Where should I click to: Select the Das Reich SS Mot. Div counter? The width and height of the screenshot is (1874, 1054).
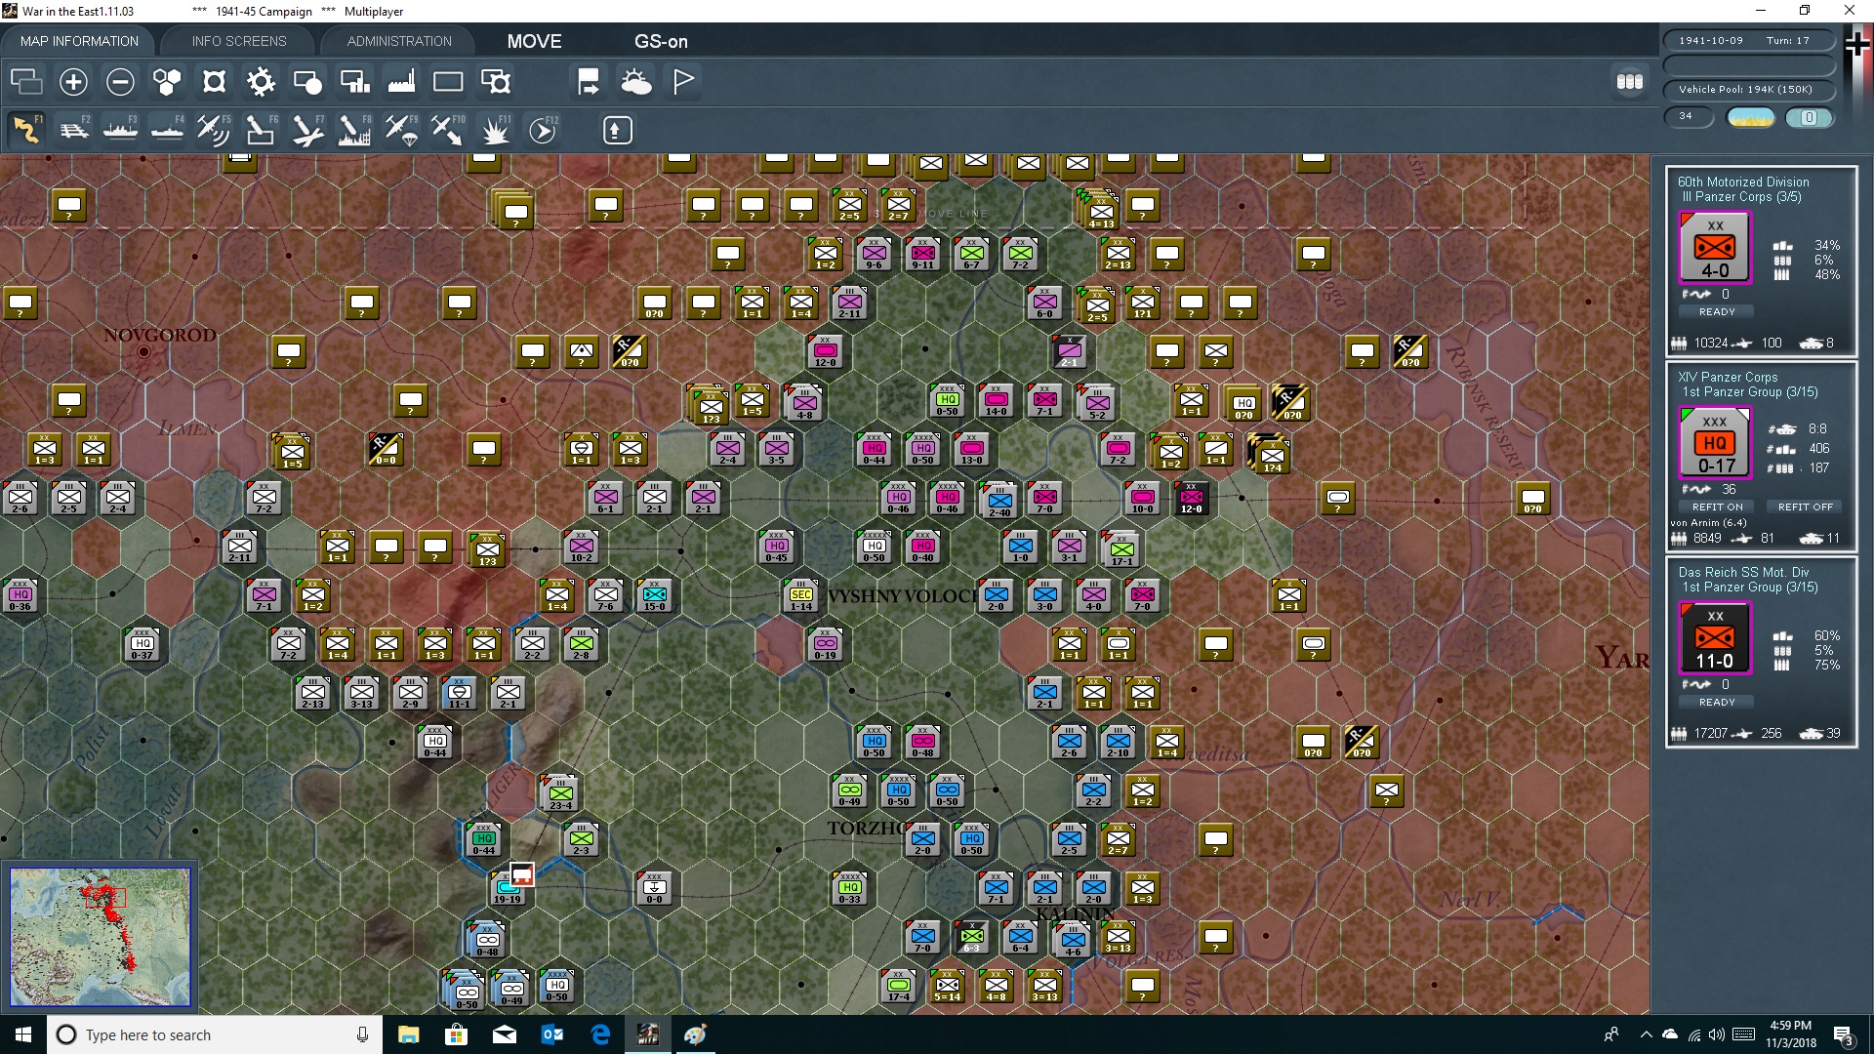1715,638
